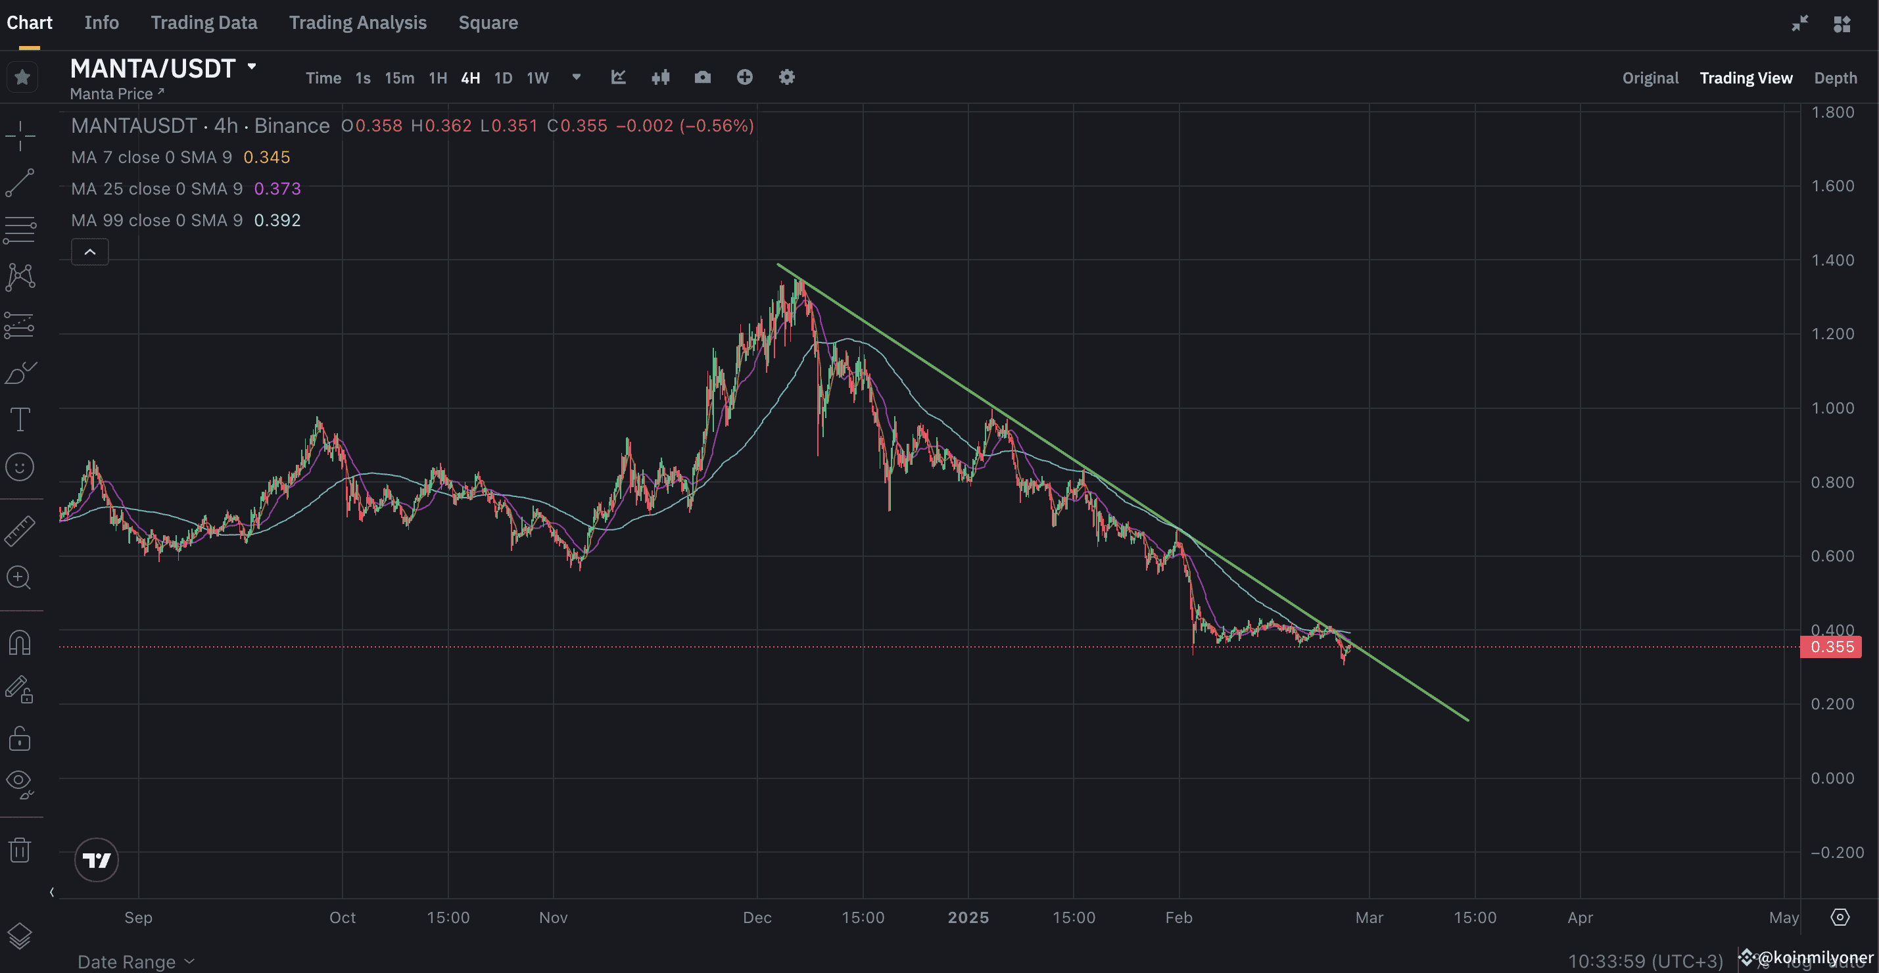Open chart settings with gear icon
Image resolution: width=1879 pixels, height=973 pixels.
coord(786,78)
